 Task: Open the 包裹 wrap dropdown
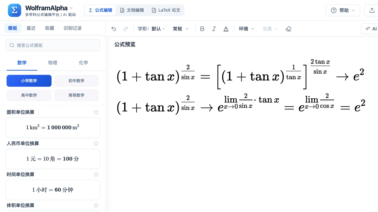pos(270,29)
